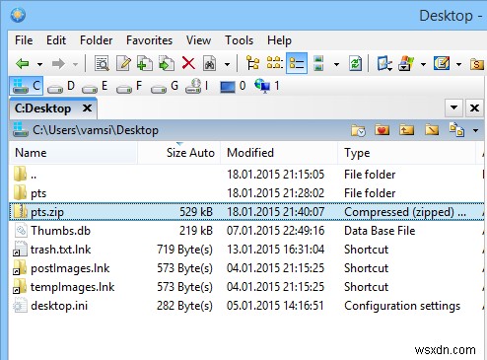
Task: Open the Help menu
Action: coord(279,40)
